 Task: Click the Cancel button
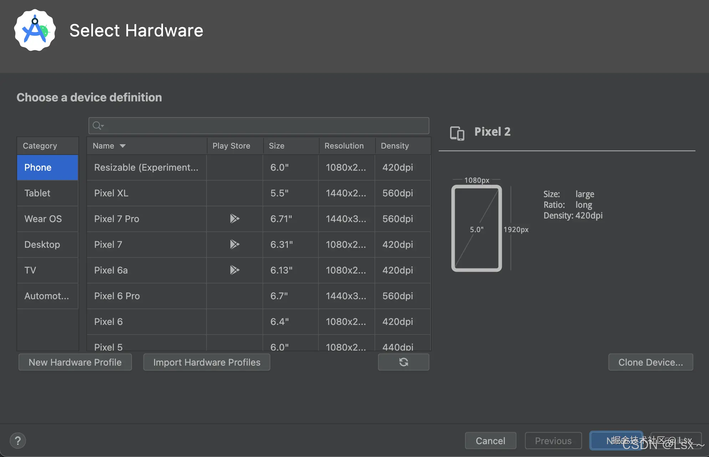pyautogui.click(x=490, y=441)
